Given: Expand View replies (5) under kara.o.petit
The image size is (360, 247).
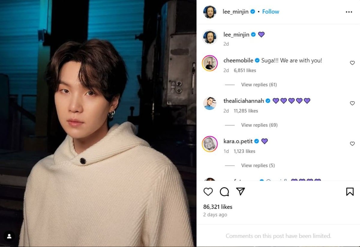Looking at the screenshot, I should (258, 165).
